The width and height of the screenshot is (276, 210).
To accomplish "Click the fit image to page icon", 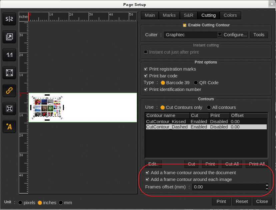I will coord(9,37).
